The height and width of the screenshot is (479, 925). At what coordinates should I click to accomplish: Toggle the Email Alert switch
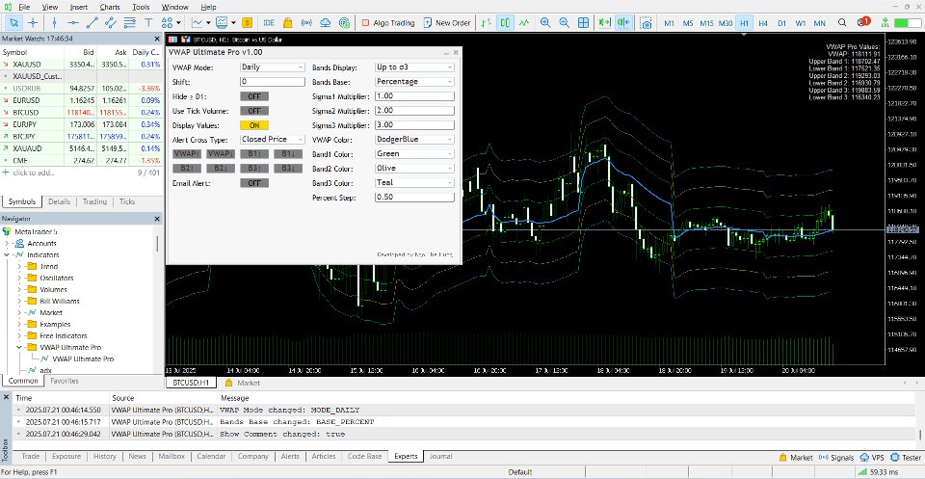click(254, 183)
